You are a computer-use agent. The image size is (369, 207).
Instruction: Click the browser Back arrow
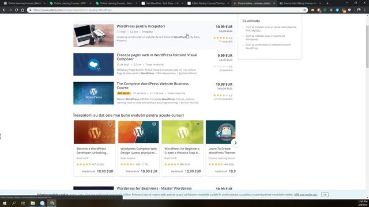point(4,10)
